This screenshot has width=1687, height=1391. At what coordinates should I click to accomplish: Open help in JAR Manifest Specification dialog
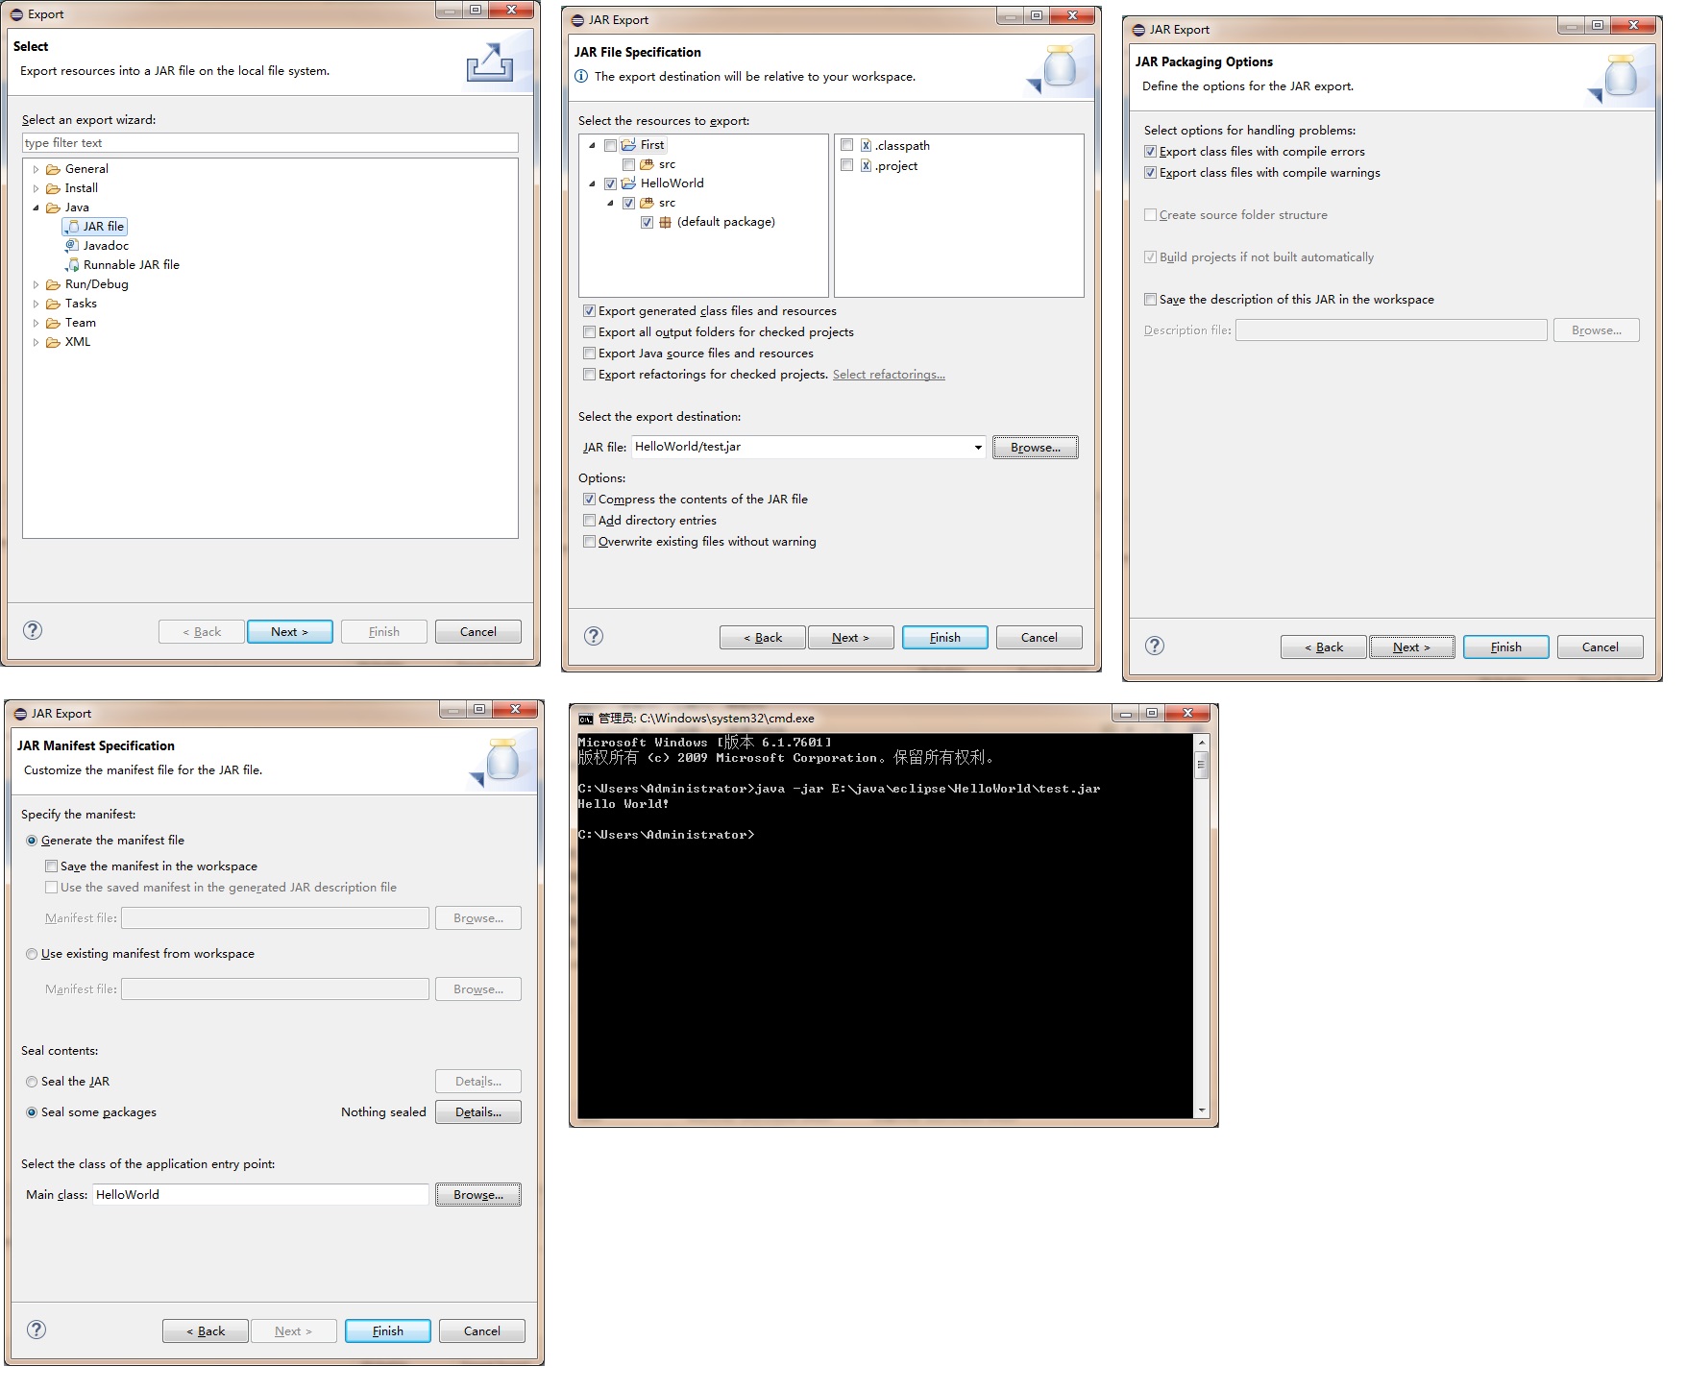37,1330
